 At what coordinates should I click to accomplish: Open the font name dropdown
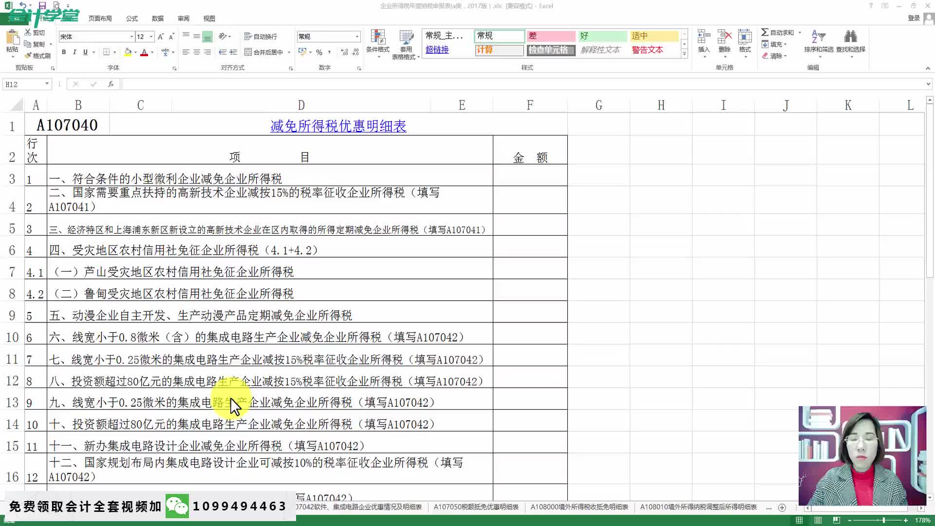click(131, 37)
